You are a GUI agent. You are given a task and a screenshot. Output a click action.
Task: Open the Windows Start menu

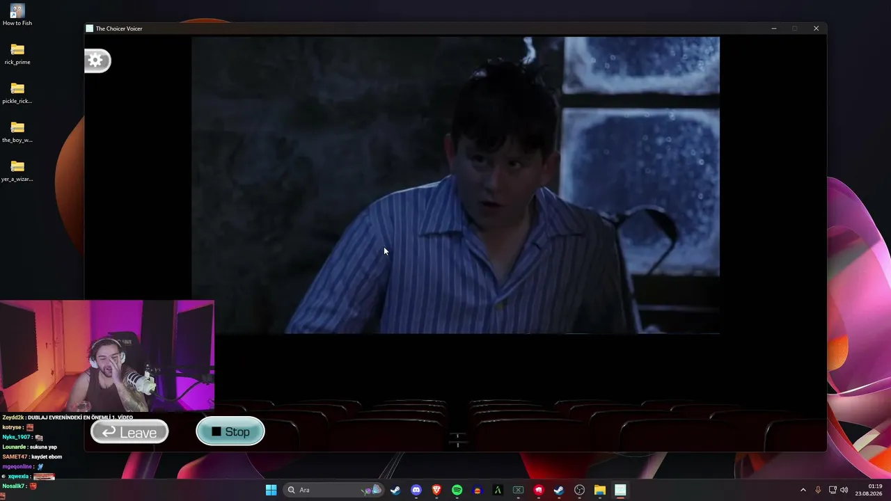(271, 490)
